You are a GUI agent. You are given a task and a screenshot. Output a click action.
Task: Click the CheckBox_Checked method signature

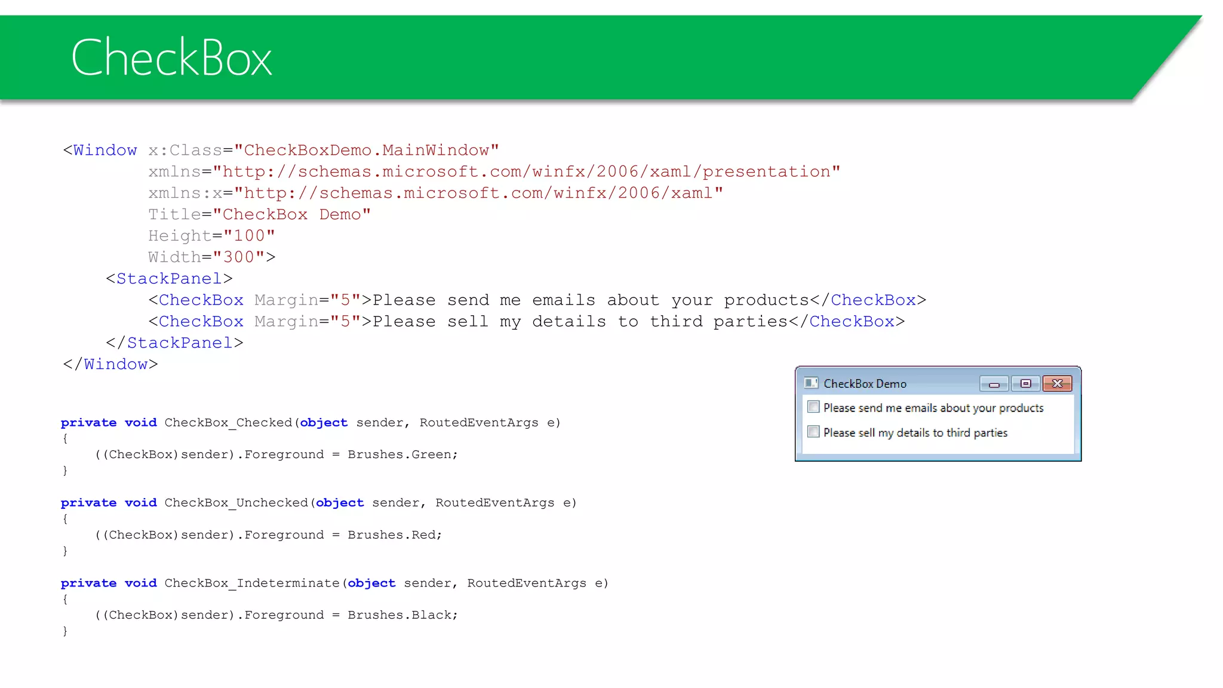click(x=311, y=423)
